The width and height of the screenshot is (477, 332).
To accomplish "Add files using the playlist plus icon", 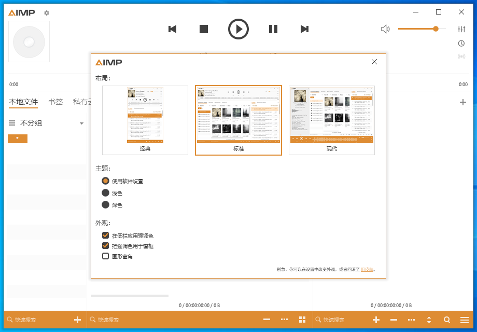I will click(x=376, y=320).
